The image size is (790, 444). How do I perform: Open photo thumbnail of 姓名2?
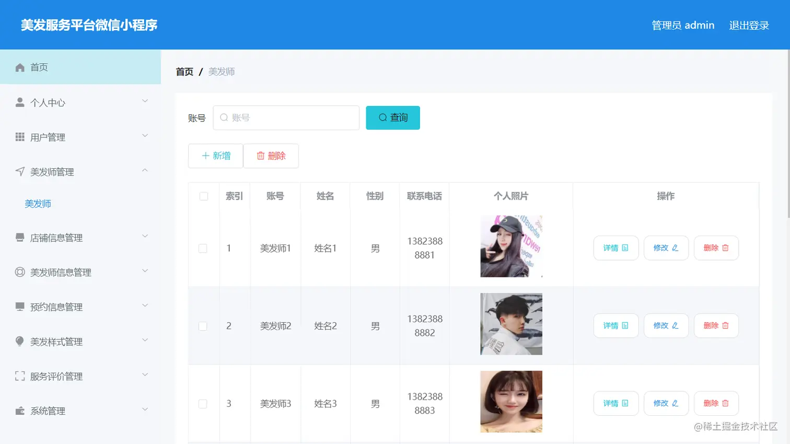pos(512,324)
